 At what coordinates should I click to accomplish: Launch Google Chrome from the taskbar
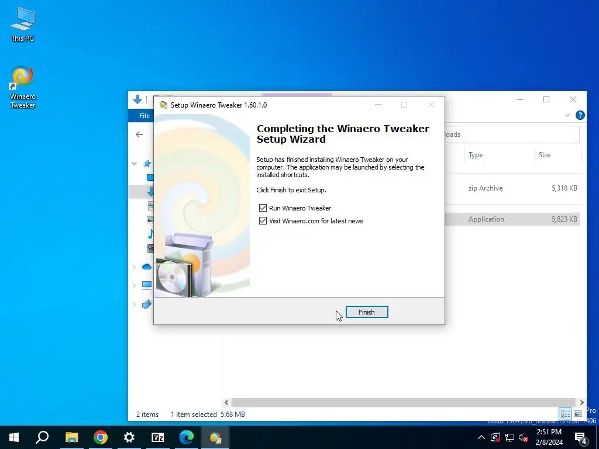tap(100, 437)
